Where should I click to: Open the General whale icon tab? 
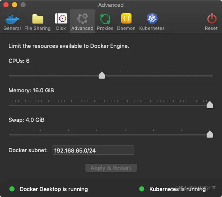pos(12,19)
